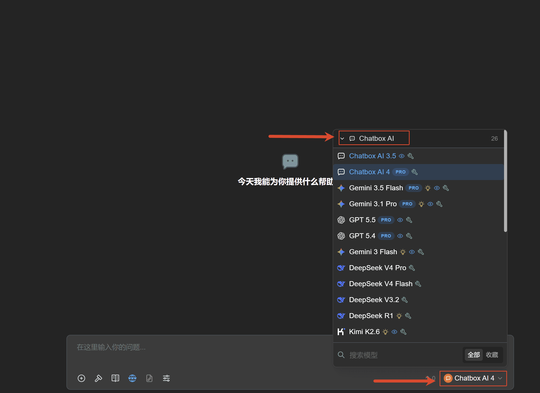The image size is (540, 393).
Task: Click the wrench icon on GPT 5.4
Action: point(409,236)
